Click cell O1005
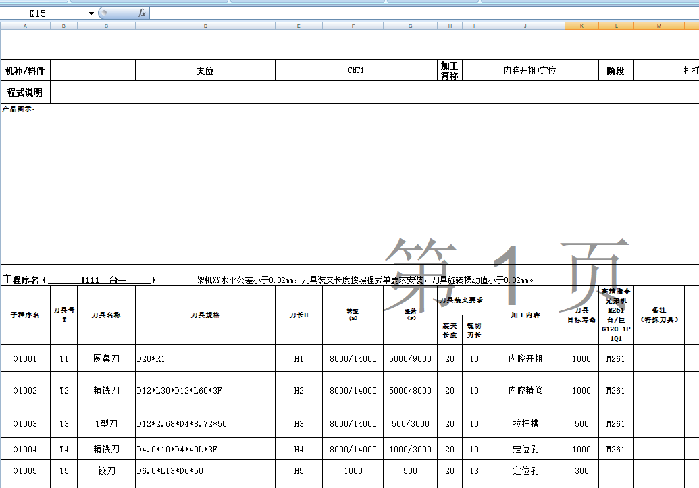Image resolution: width=699 pixels, height=488 pixels. [26, 470]
